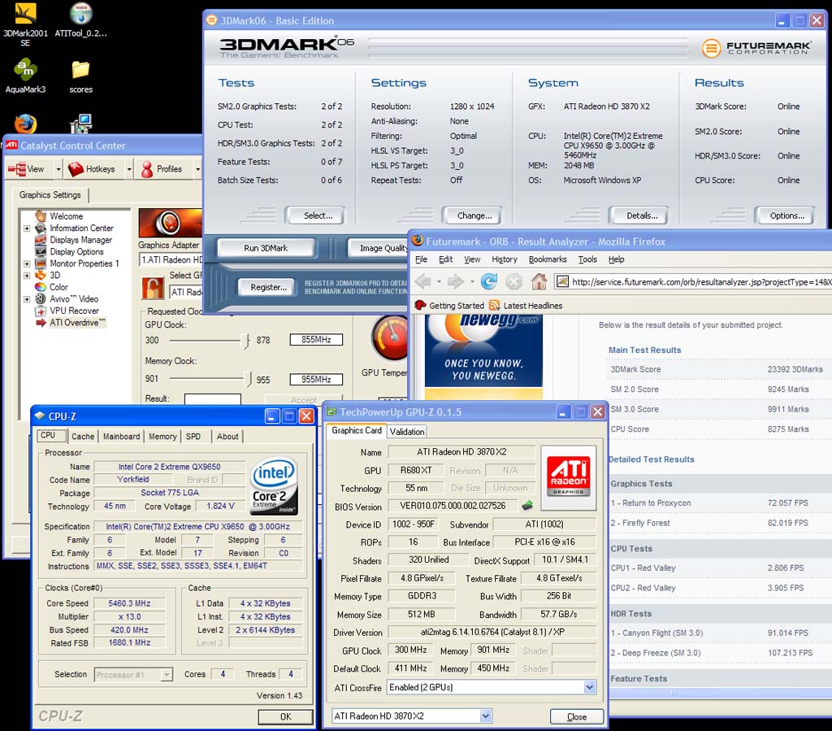Open the Firefox History menu
832x731 pixels.
[x=504, y=259]
